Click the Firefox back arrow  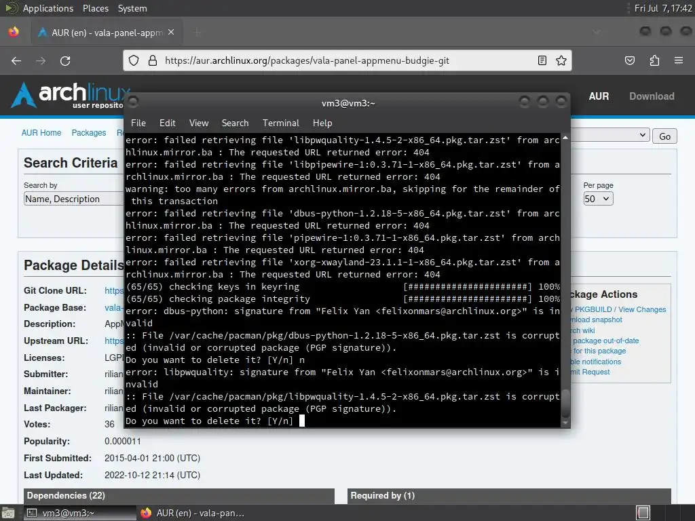[x=16, y=60]
